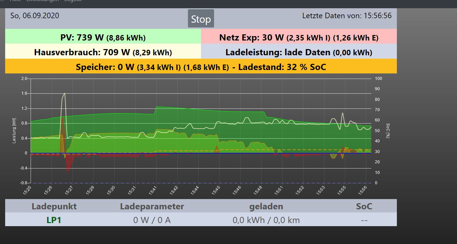This screenshot has height=244, width=457.
Task: Open Einstellungen in the top menu
Action: coord(43,1)
